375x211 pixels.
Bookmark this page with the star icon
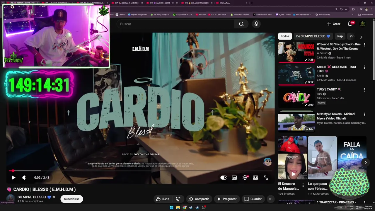click(346, 9)
